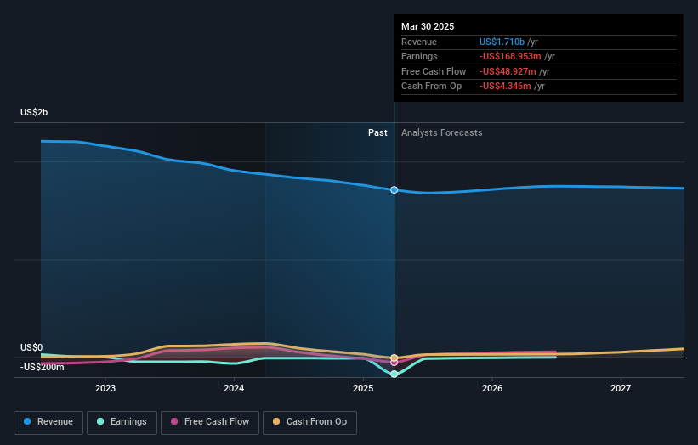Click the -US$48.927m free cash flow value

tap(508, 71)
